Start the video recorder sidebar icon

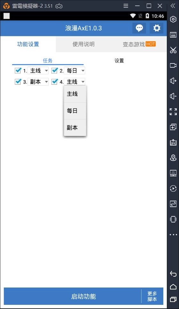(x=173, y=65)
